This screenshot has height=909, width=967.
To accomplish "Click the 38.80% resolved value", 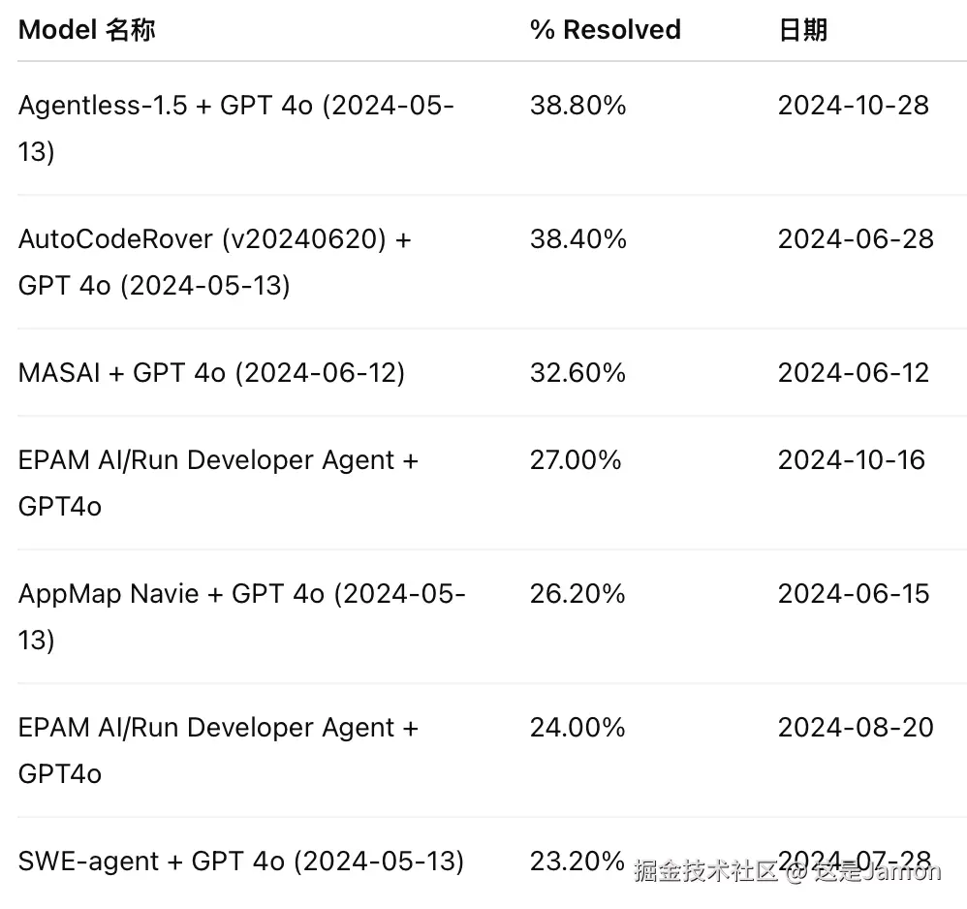I will click(x=577, y=106).
